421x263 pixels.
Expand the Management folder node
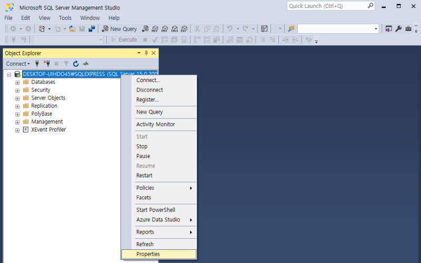(x=17, y=123)
